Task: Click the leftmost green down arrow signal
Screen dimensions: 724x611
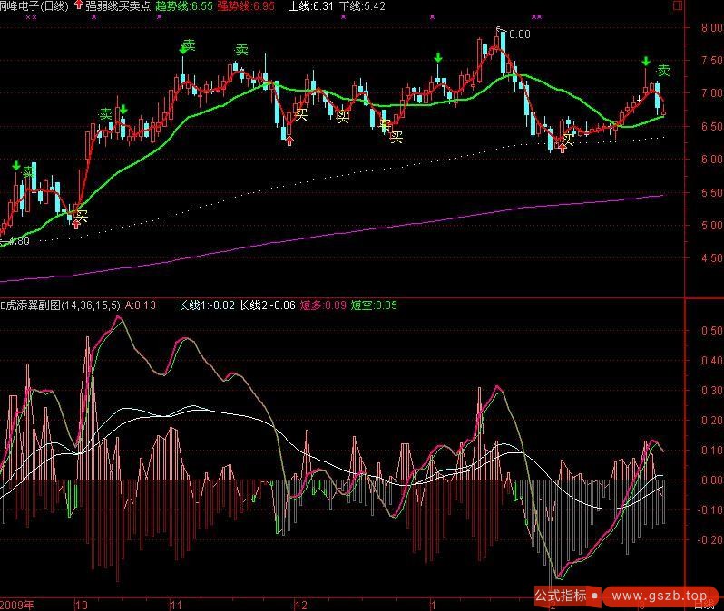Action: [x=15, y=166]
